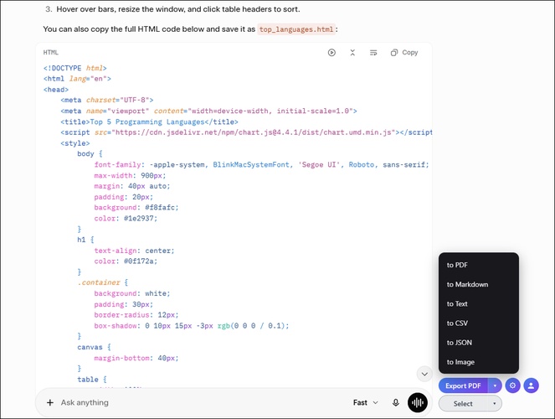Click the top_languages.html inline code
The width and height of the screenshot is (555, 419).
(x=296, y=29)
